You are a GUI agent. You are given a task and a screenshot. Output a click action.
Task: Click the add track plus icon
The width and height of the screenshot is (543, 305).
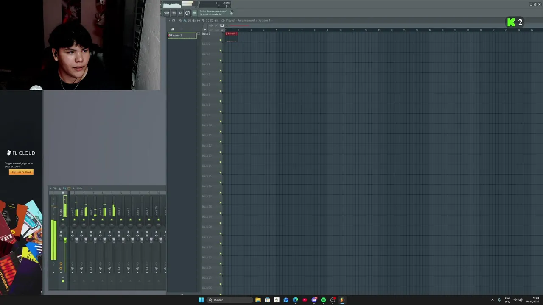coord(205,30)
